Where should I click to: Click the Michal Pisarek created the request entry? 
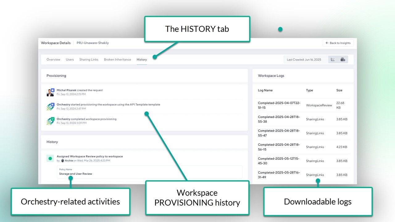click(x=80, y=90)
